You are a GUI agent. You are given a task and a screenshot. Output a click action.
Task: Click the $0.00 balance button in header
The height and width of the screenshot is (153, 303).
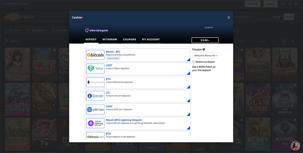pos(253,4)
